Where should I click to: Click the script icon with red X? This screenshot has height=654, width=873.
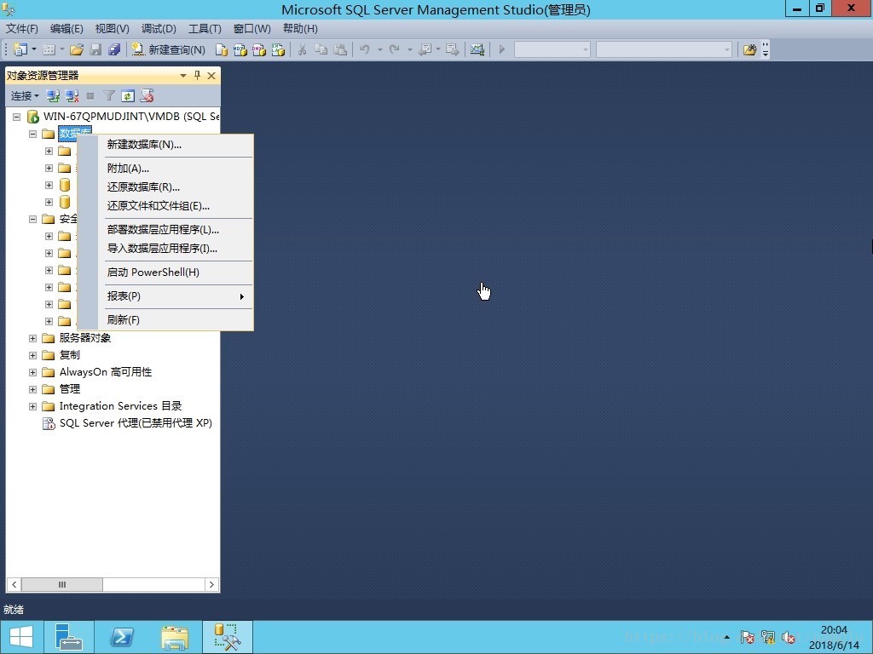147,95
